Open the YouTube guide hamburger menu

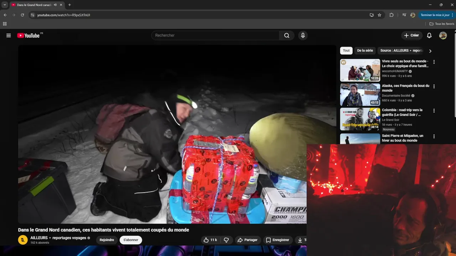[x=9, y=36]
